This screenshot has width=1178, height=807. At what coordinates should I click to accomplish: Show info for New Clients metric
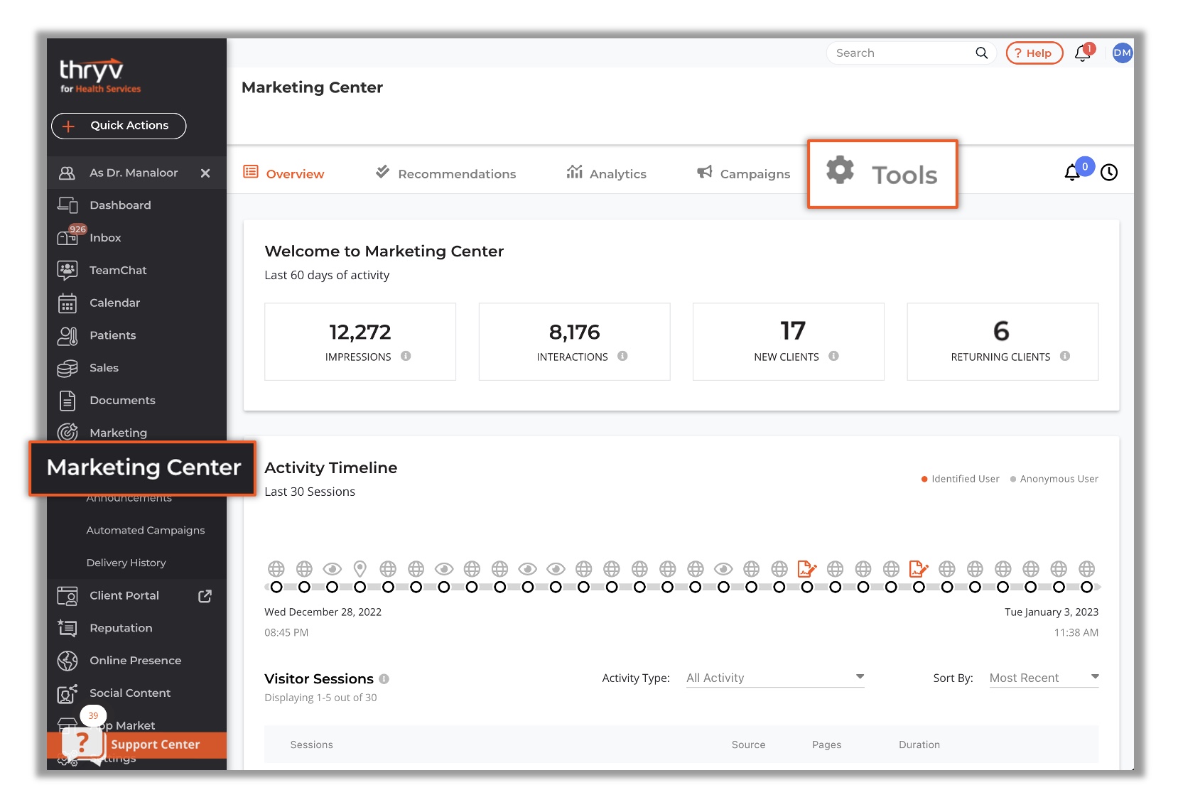(833, 356)
